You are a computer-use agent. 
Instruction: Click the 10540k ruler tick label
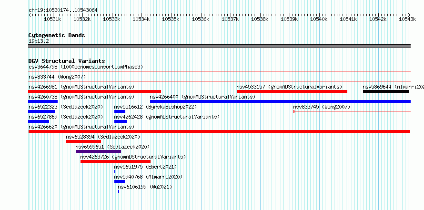point(319,19)
